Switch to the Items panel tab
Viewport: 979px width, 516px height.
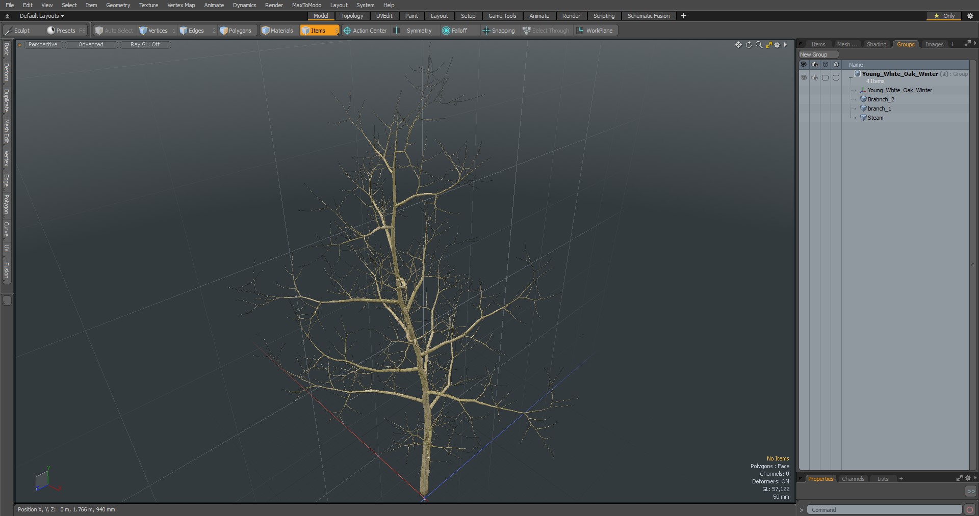tap(818, 44)
